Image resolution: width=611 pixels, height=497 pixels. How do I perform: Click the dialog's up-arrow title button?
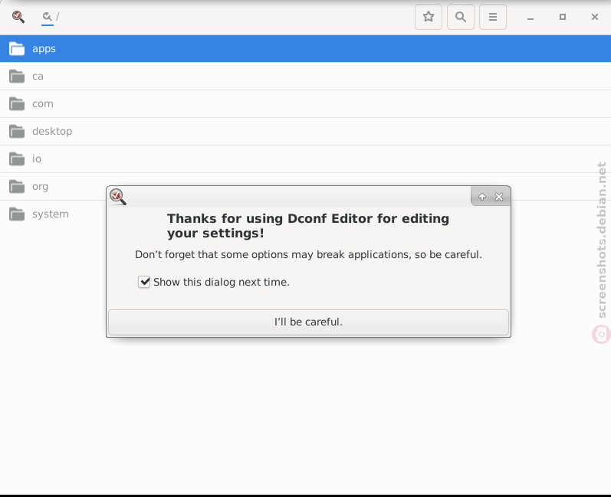click(x=482, y=197)
